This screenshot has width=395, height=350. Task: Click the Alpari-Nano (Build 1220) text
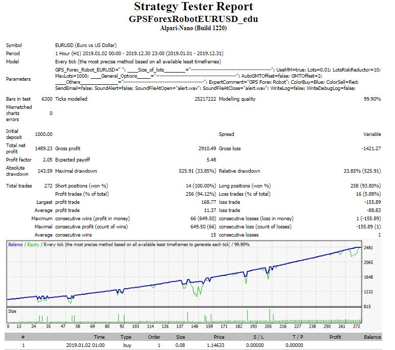click(x=193, y=28)
